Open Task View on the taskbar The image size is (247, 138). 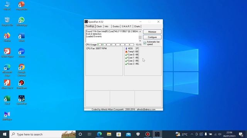[x=90, y=134]
